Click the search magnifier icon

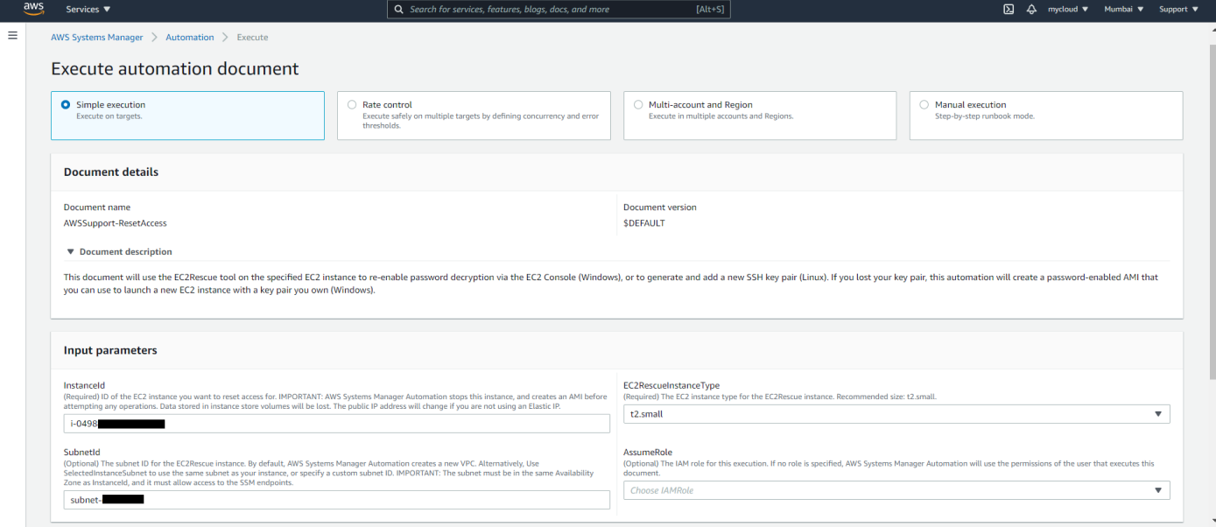point(399,10)
